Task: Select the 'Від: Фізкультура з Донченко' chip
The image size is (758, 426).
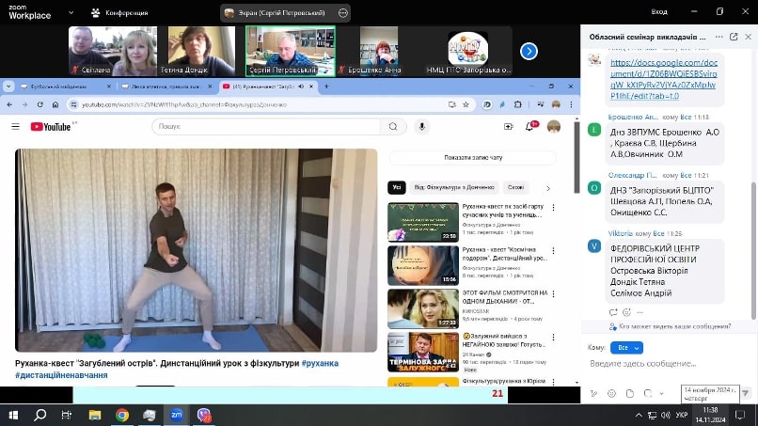Action: tap(454, 188)
